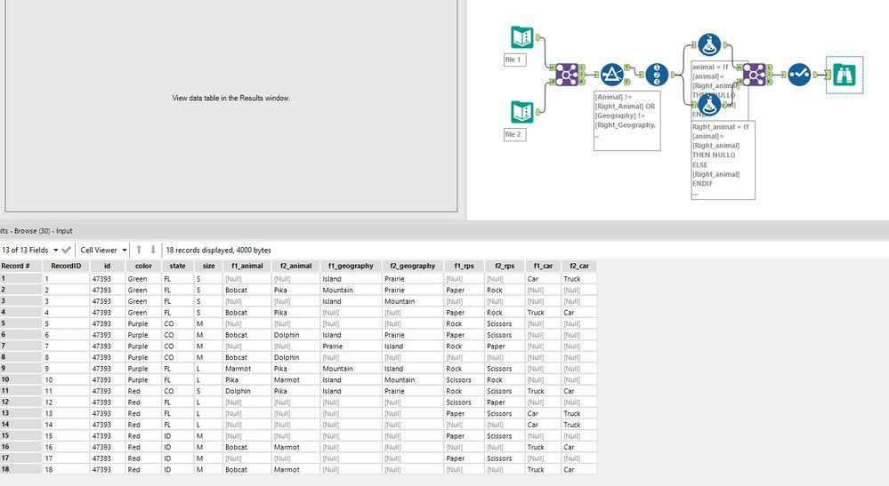Click the down arrow in the Results toolbar

click(152, 250)
